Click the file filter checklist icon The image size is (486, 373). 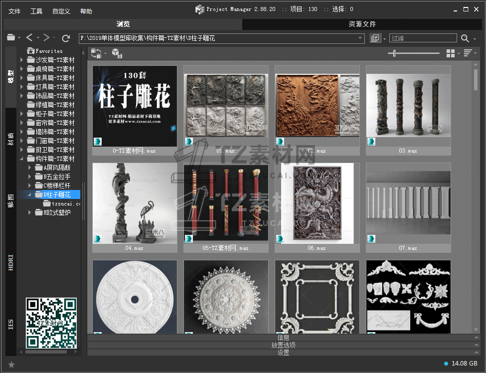[x=375, y=38]
